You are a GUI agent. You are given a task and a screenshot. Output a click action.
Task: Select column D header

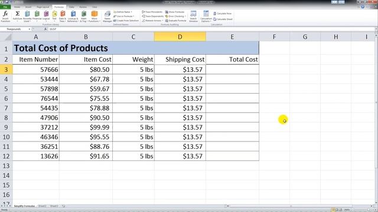(x=180, y=37)
